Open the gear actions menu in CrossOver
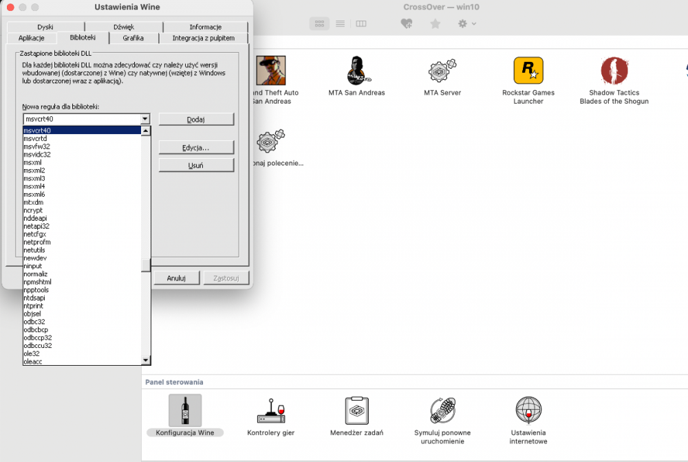 [467, 23]
